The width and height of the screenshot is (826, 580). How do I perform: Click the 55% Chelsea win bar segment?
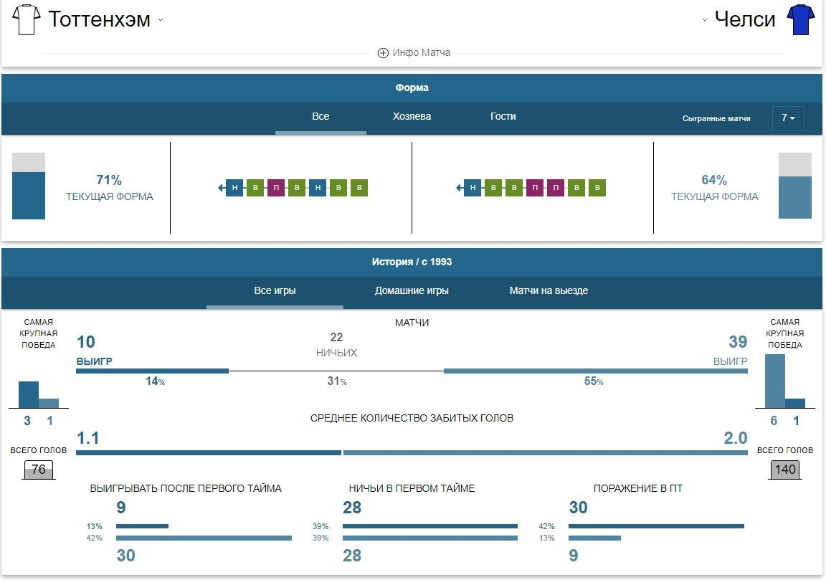pyautogui.click(x=596, y=371)
